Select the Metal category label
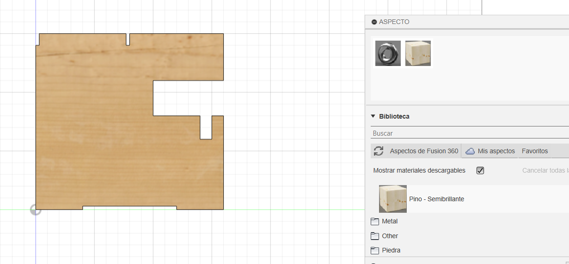Image resolution: width=569 pixels, height=264 pixels. (x=390, y=222)
